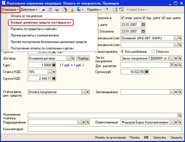Screen dimensions: 185x142
Task: Open calculator for Сумма НДС field
Action: tap(54, 79)
